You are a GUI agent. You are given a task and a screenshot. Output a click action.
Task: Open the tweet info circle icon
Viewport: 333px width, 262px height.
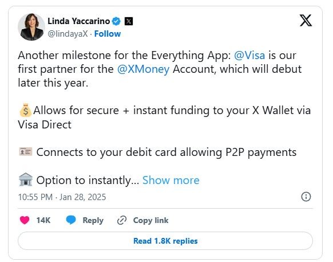(306, 197)
